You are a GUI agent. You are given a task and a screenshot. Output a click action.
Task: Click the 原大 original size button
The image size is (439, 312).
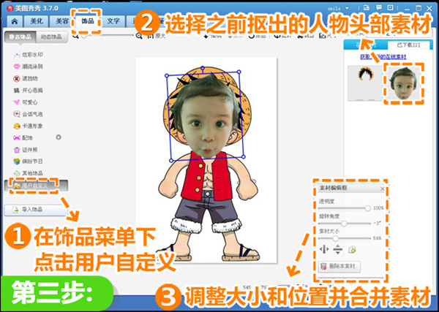coord(157,36)
